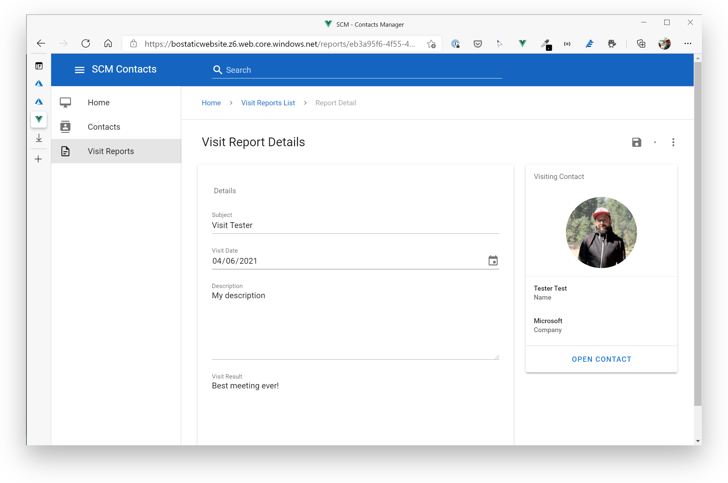Open Vue devtools extension icon in toolbar
The height and width of the screenshot is (483, 728).
[x=522, y=44]
